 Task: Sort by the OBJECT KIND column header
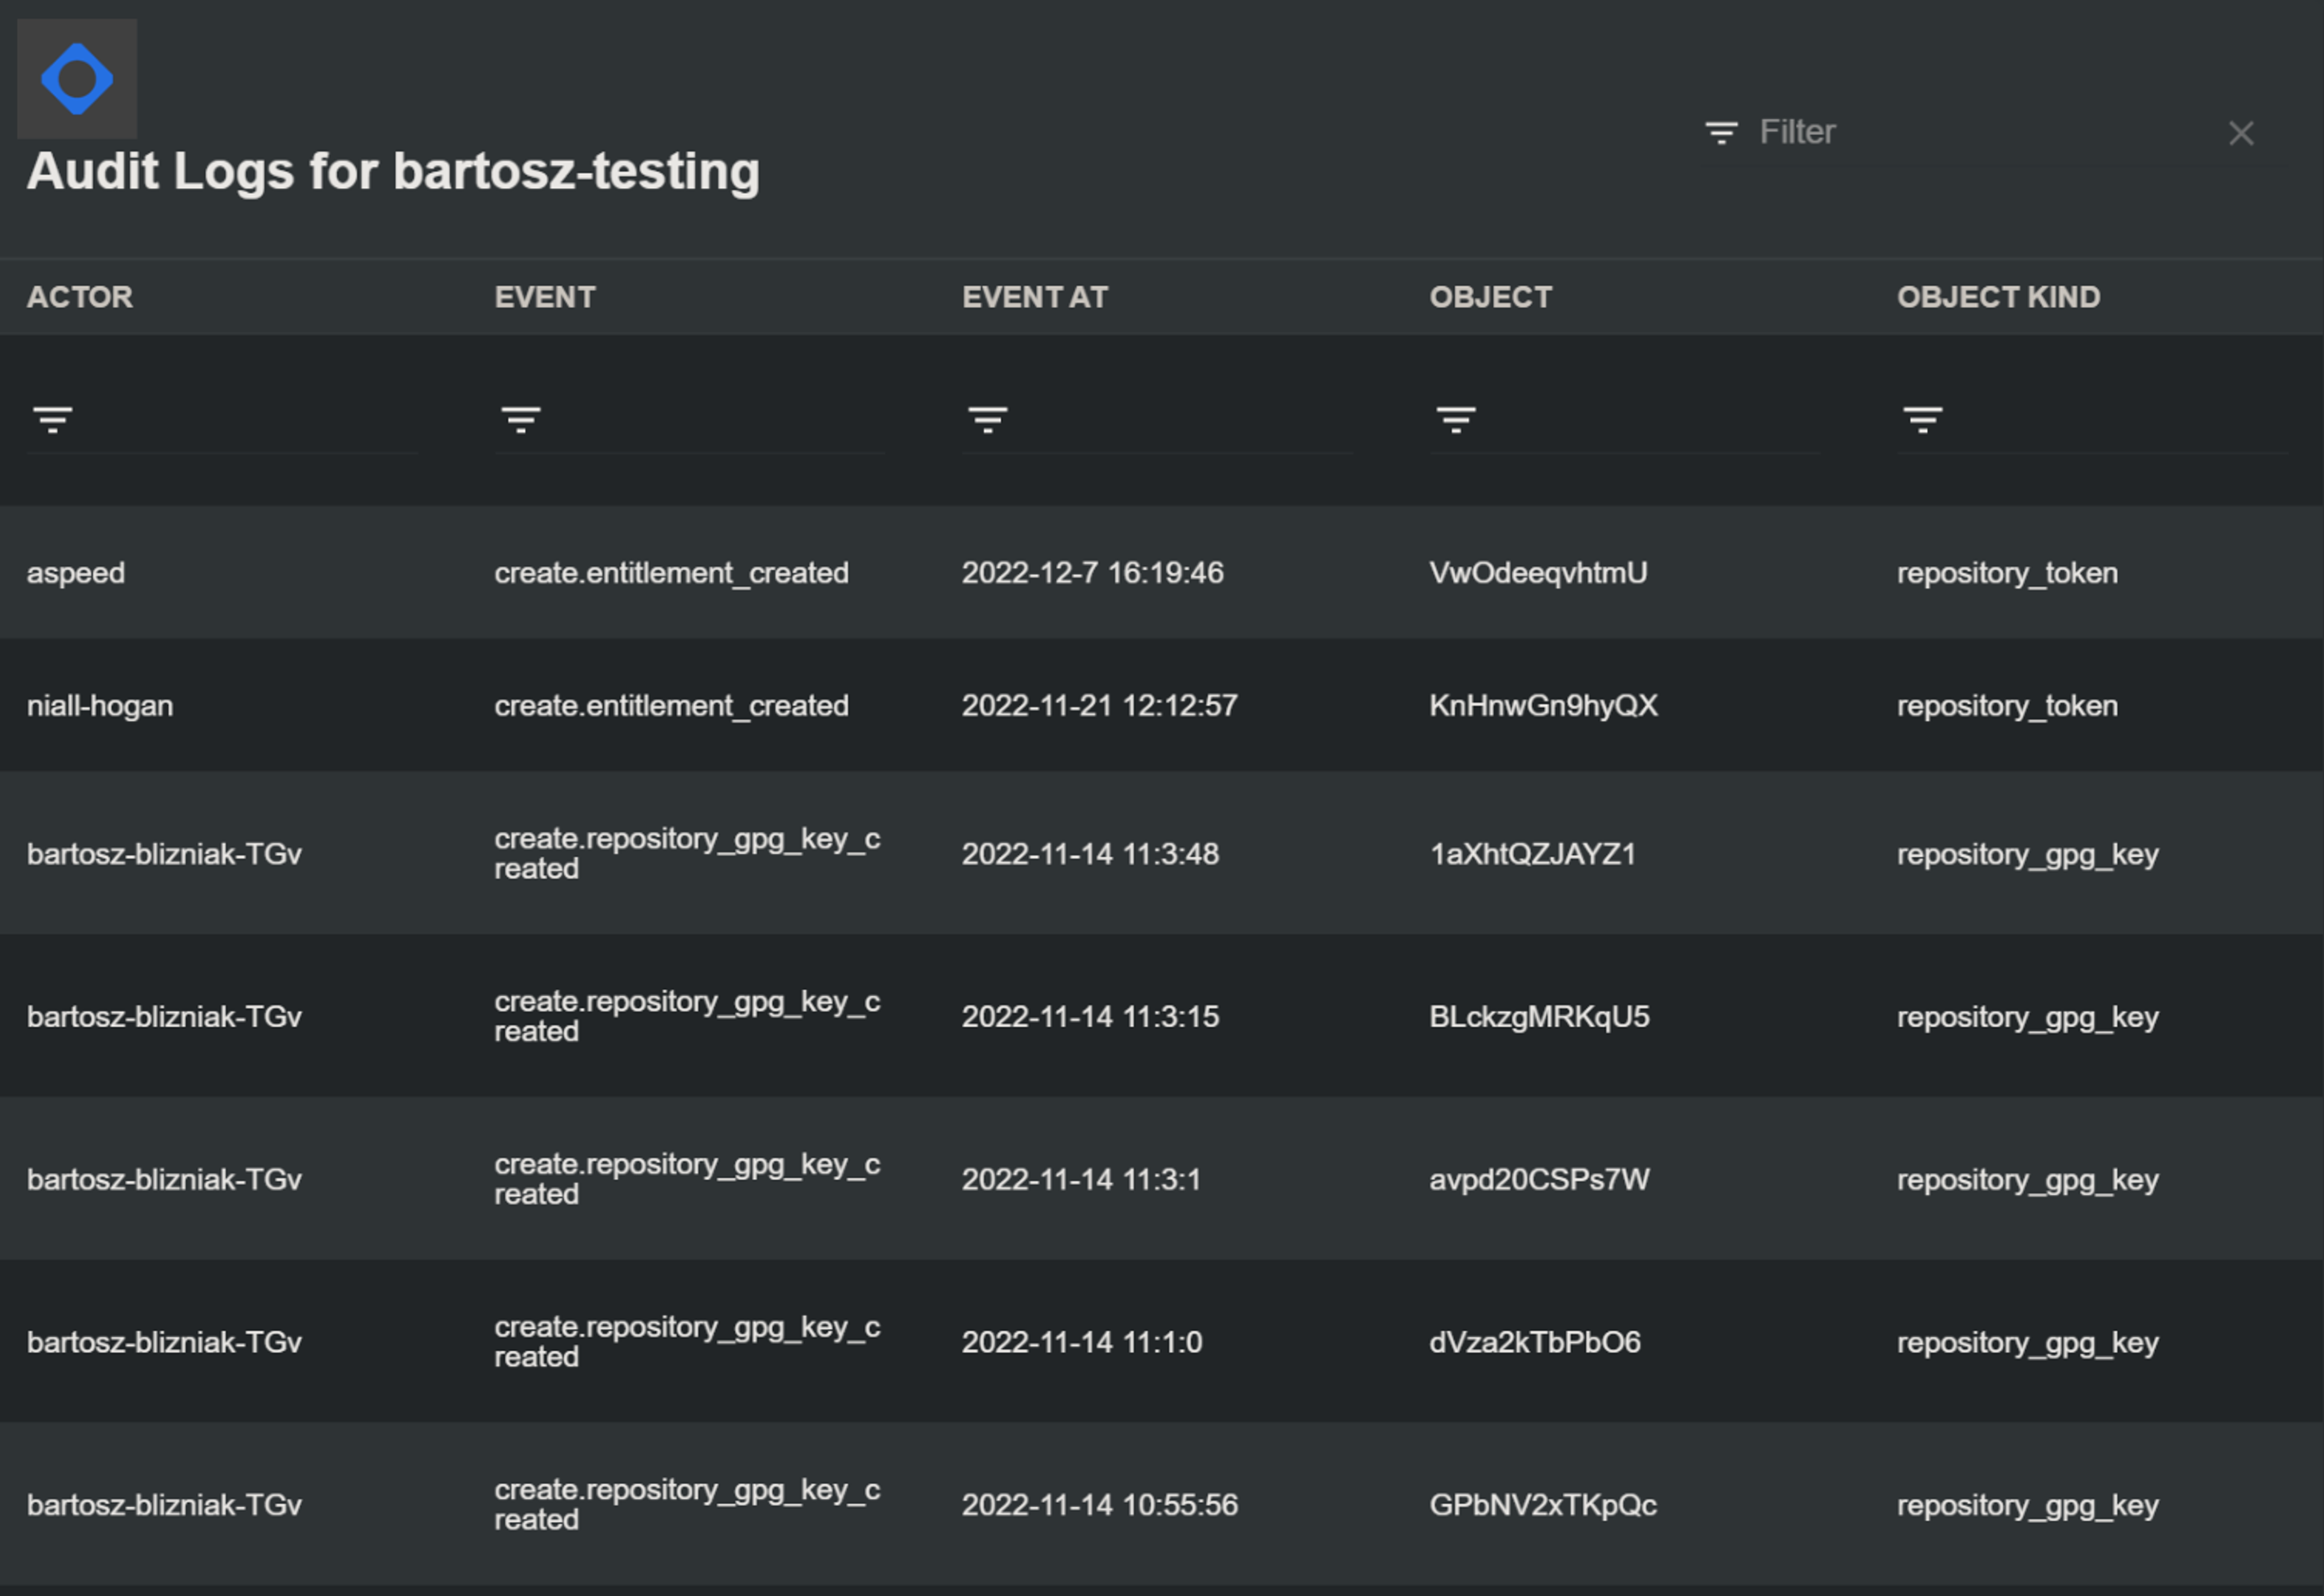pos(1998,297)
